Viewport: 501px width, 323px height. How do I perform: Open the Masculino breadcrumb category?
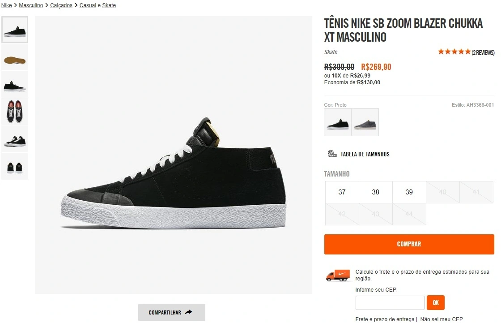(31, 5)
